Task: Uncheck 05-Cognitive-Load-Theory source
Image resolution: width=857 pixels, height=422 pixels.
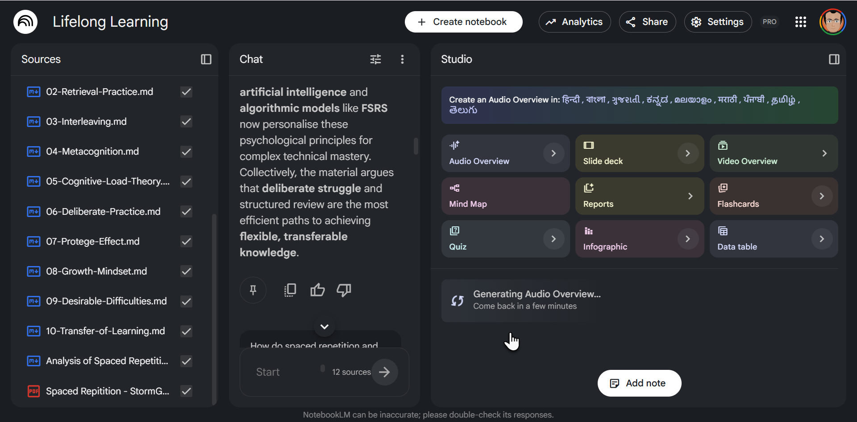Action: point(186,181)
